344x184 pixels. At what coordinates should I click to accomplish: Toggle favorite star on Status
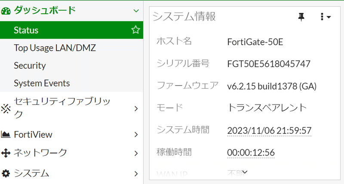[135, 30]
